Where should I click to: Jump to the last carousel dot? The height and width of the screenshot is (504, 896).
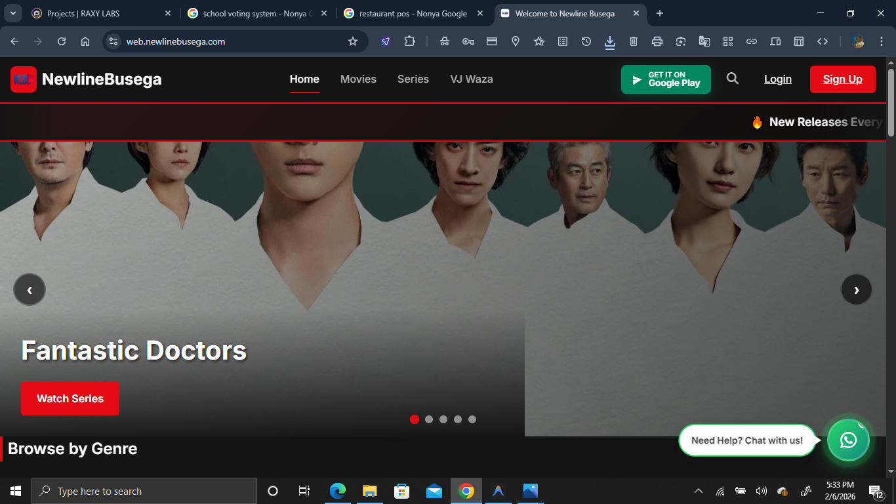coord(472,419)
